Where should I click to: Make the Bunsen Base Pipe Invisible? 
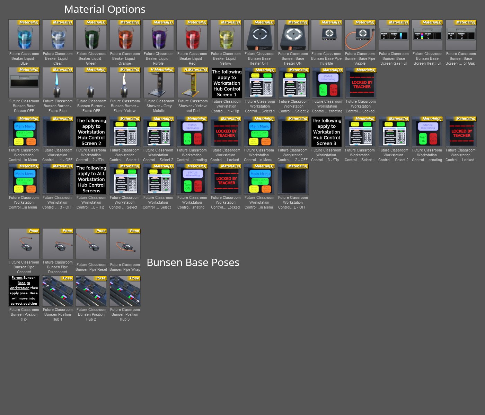326,35
